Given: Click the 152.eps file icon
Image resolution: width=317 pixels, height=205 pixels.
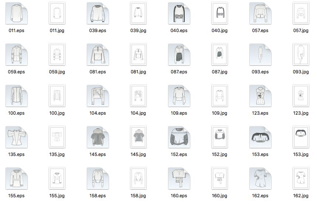Looking at the screenshot, I should pos(179,137).
